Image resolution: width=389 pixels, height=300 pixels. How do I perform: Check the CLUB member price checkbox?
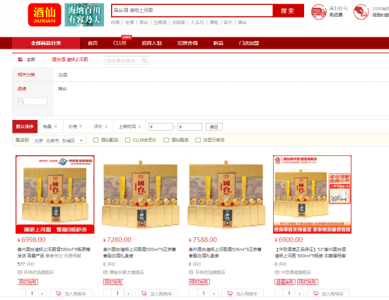point(127,140)
